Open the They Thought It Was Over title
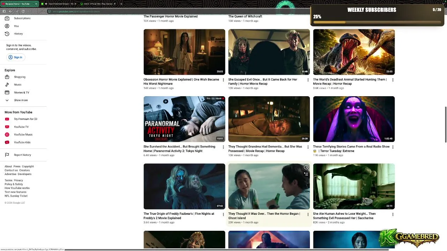This screenshot has height=251, width=447. (x=264, y=216)
